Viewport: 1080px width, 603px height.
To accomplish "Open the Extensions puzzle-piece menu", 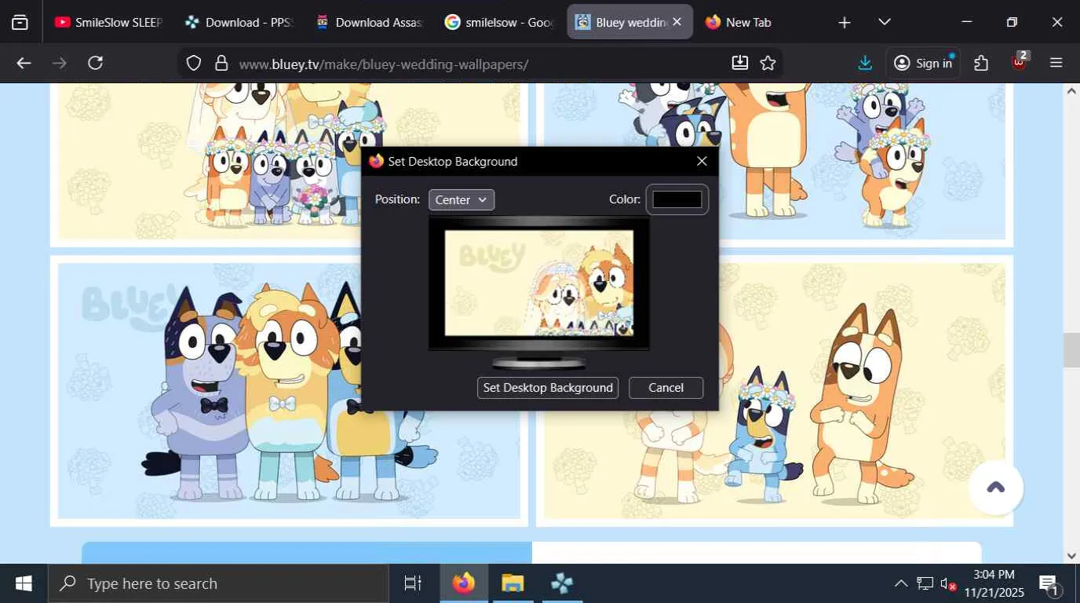I will coord(981,63).
